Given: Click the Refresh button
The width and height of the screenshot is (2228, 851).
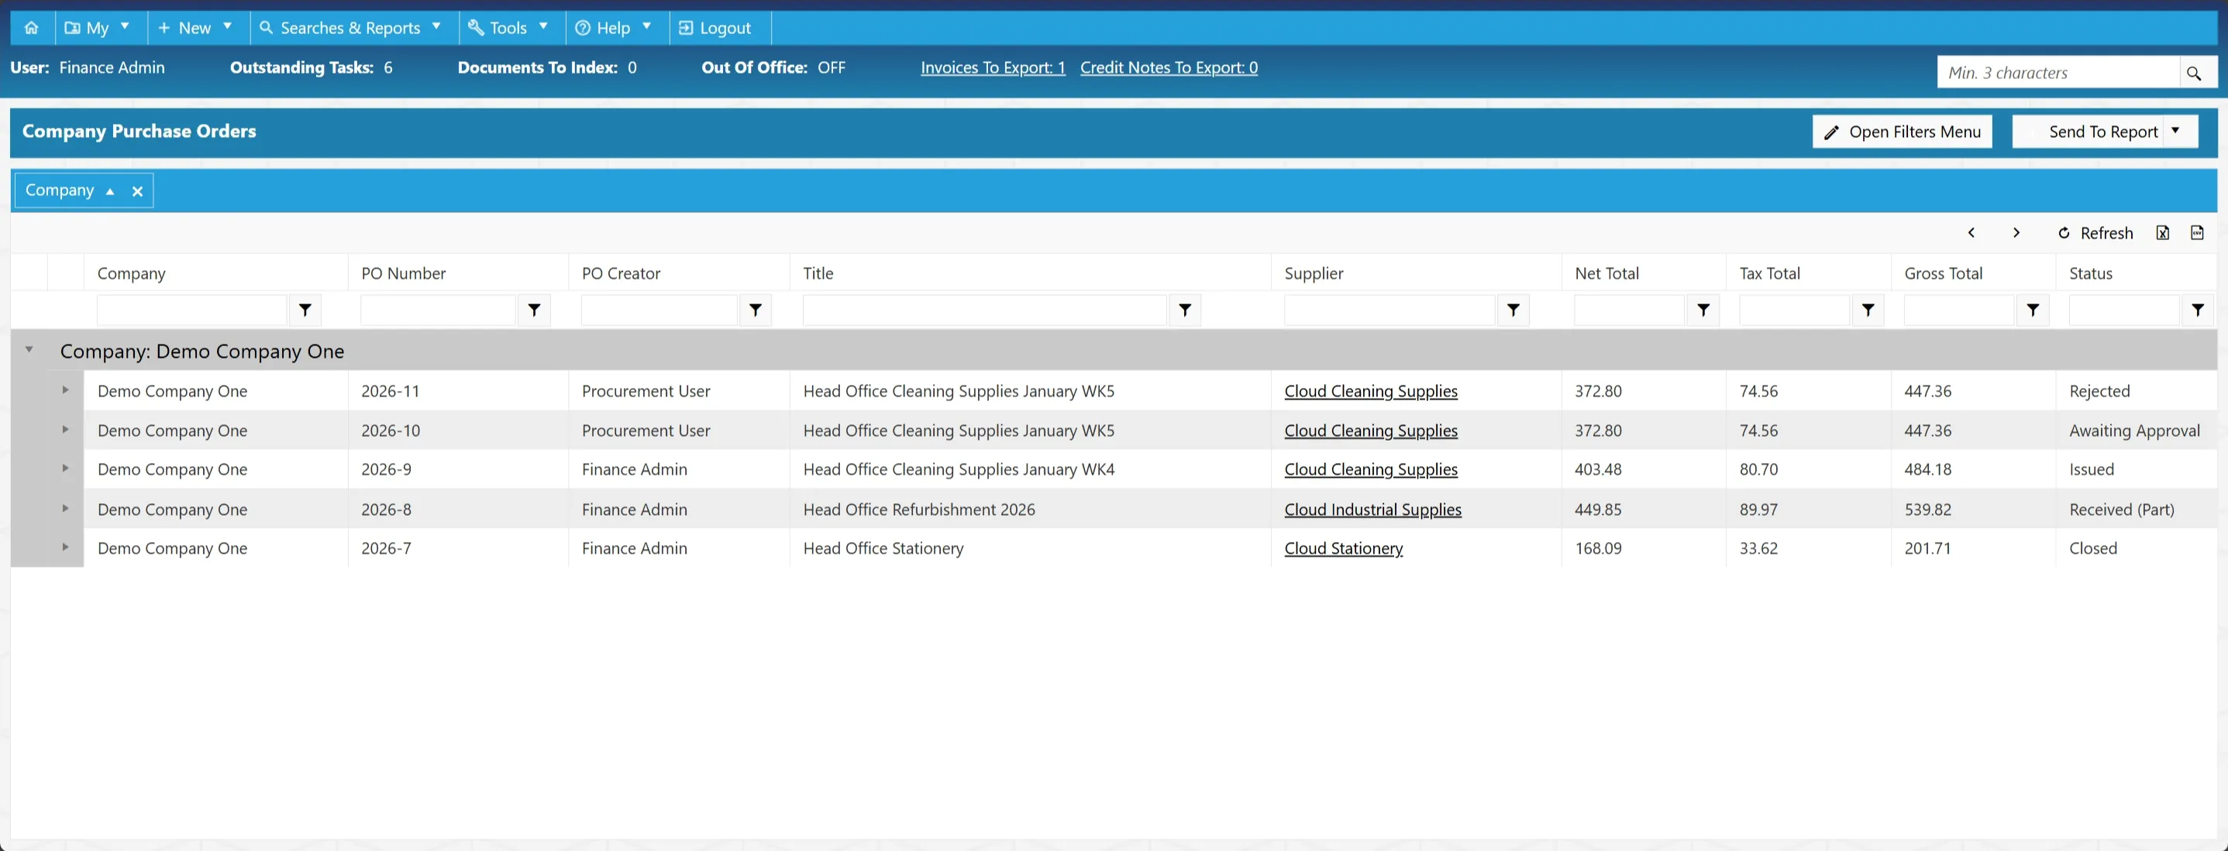Looking at the screenshot, I should (2095, 232).
